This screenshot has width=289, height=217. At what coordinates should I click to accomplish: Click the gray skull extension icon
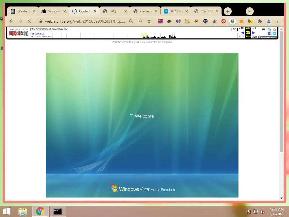pyautogui.click(x=233, y=21)
